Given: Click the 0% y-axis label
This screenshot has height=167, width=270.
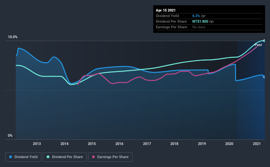Looking at the screenshot, I should click(x=10, y=136).
